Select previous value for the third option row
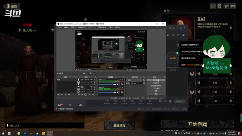 pyautogui.click(x=199, y=92)
